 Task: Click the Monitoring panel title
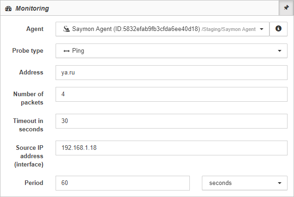click(x=32, y=8)
